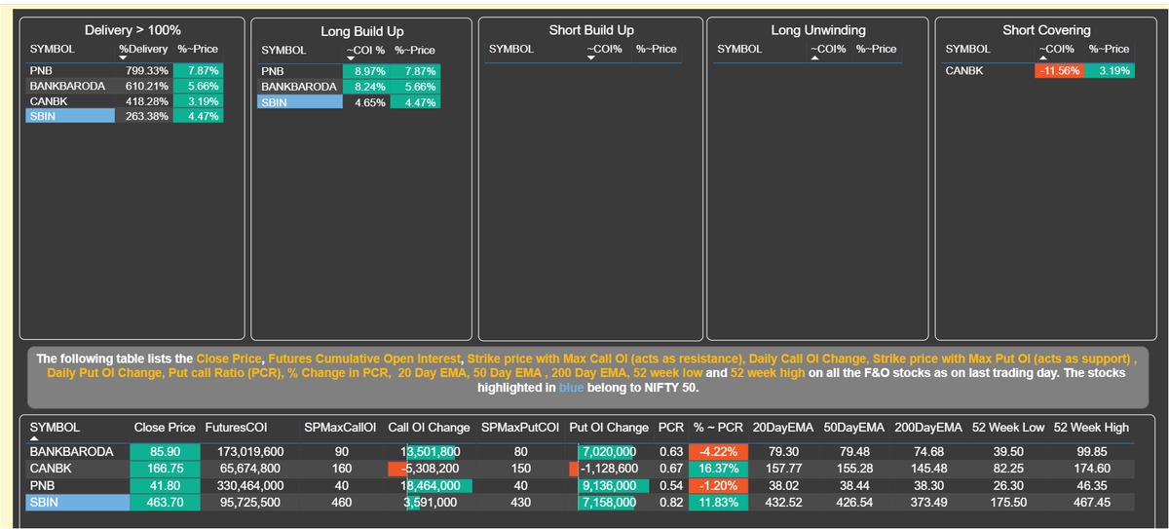This screenshot has width=1169, height=529.
Task: Click the 8.24% COI cell for BANKBARODA
Action: [366, 86]
